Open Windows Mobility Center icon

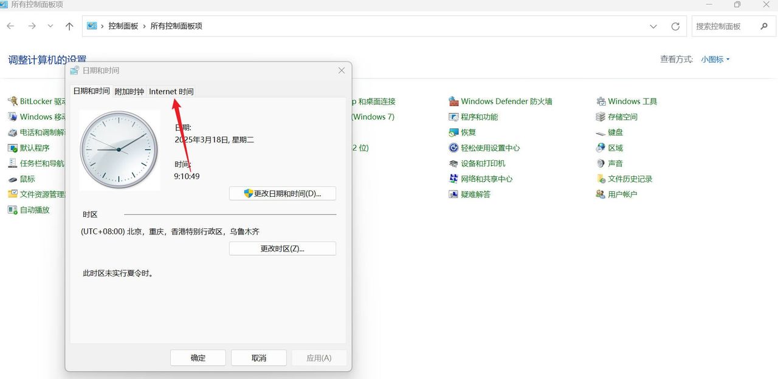12,117
